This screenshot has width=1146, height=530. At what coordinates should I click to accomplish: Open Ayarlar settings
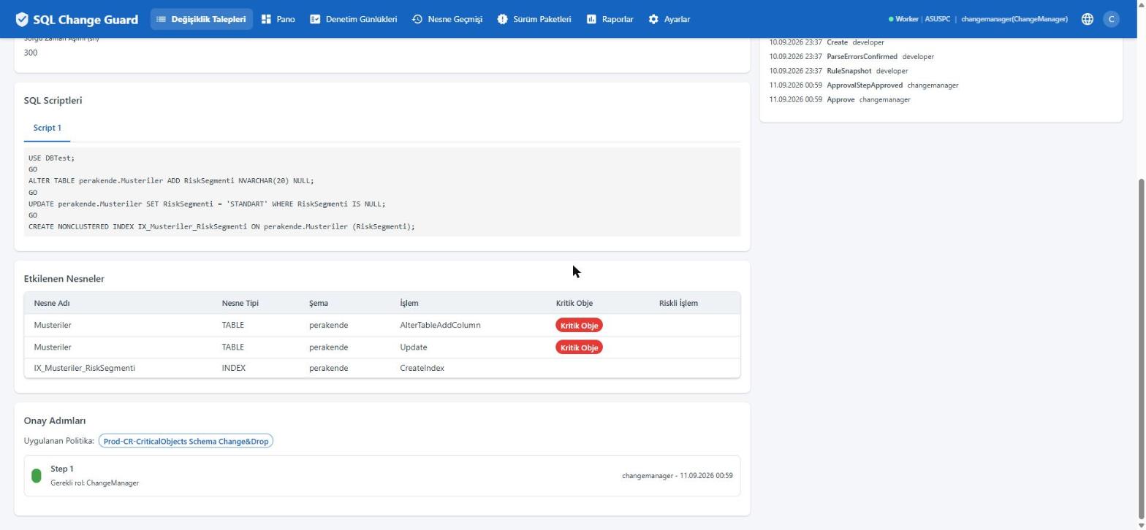(669, 20)
